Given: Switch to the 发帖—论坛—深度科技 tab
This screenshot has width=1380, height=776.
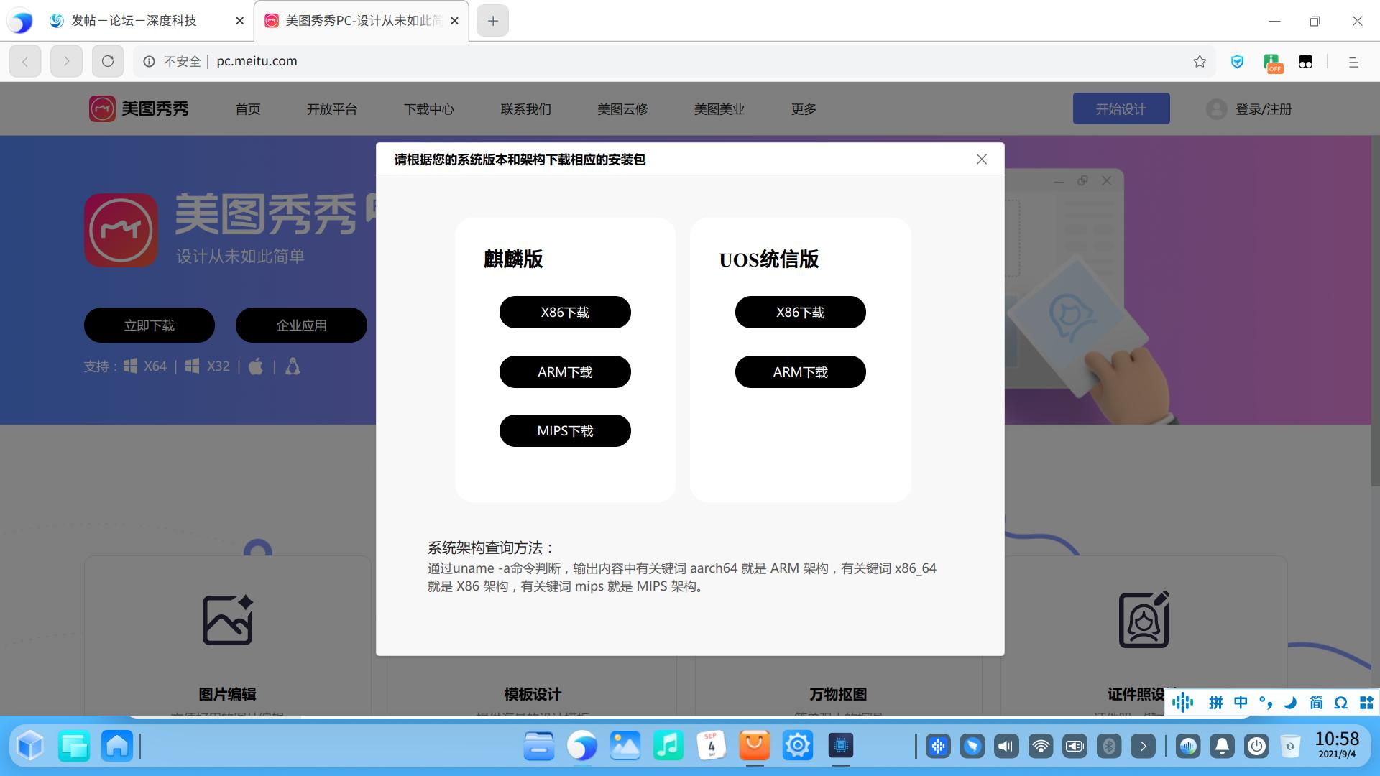Looking at the screenshot, I should 134,21.
